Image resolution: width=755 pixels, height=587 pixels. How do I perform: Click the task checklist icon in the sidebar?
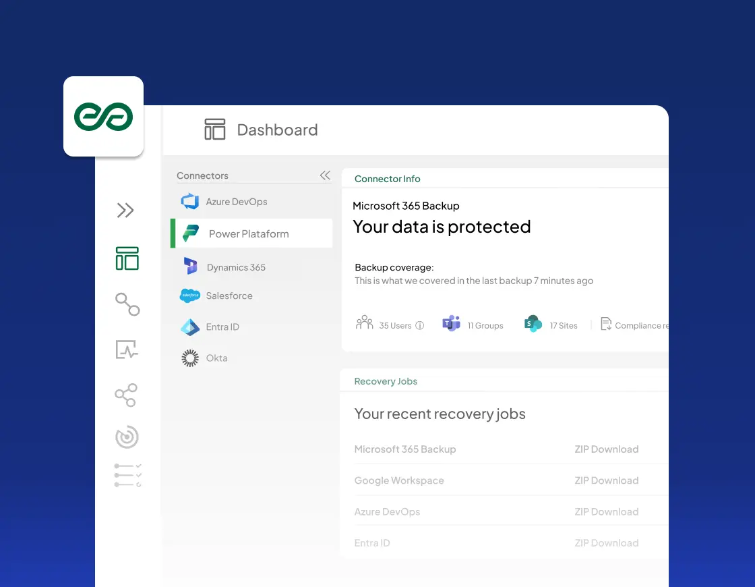pos(127,475)
